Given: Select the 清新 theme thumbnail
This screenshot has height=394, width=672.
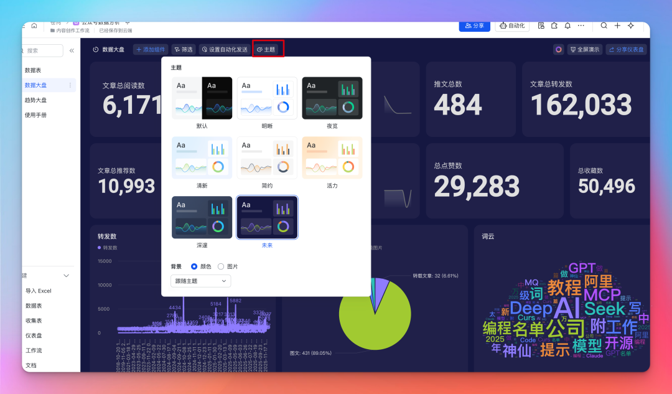Looking at the screenshot, I should point(202,157).
